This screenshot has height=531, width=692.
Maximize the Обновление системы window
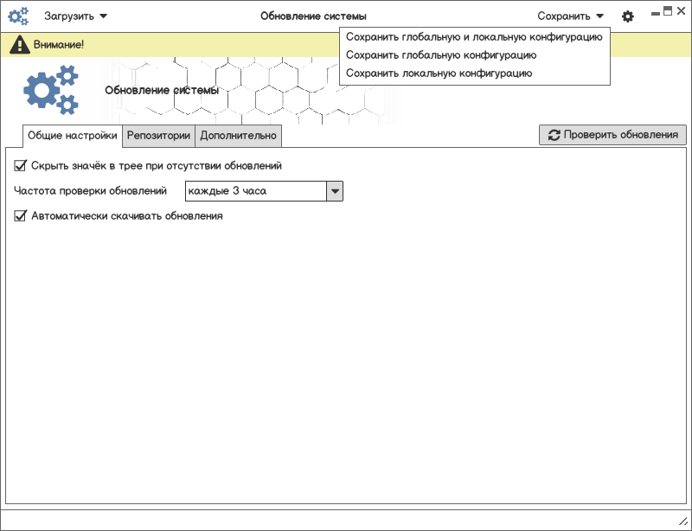coord(668,11)
